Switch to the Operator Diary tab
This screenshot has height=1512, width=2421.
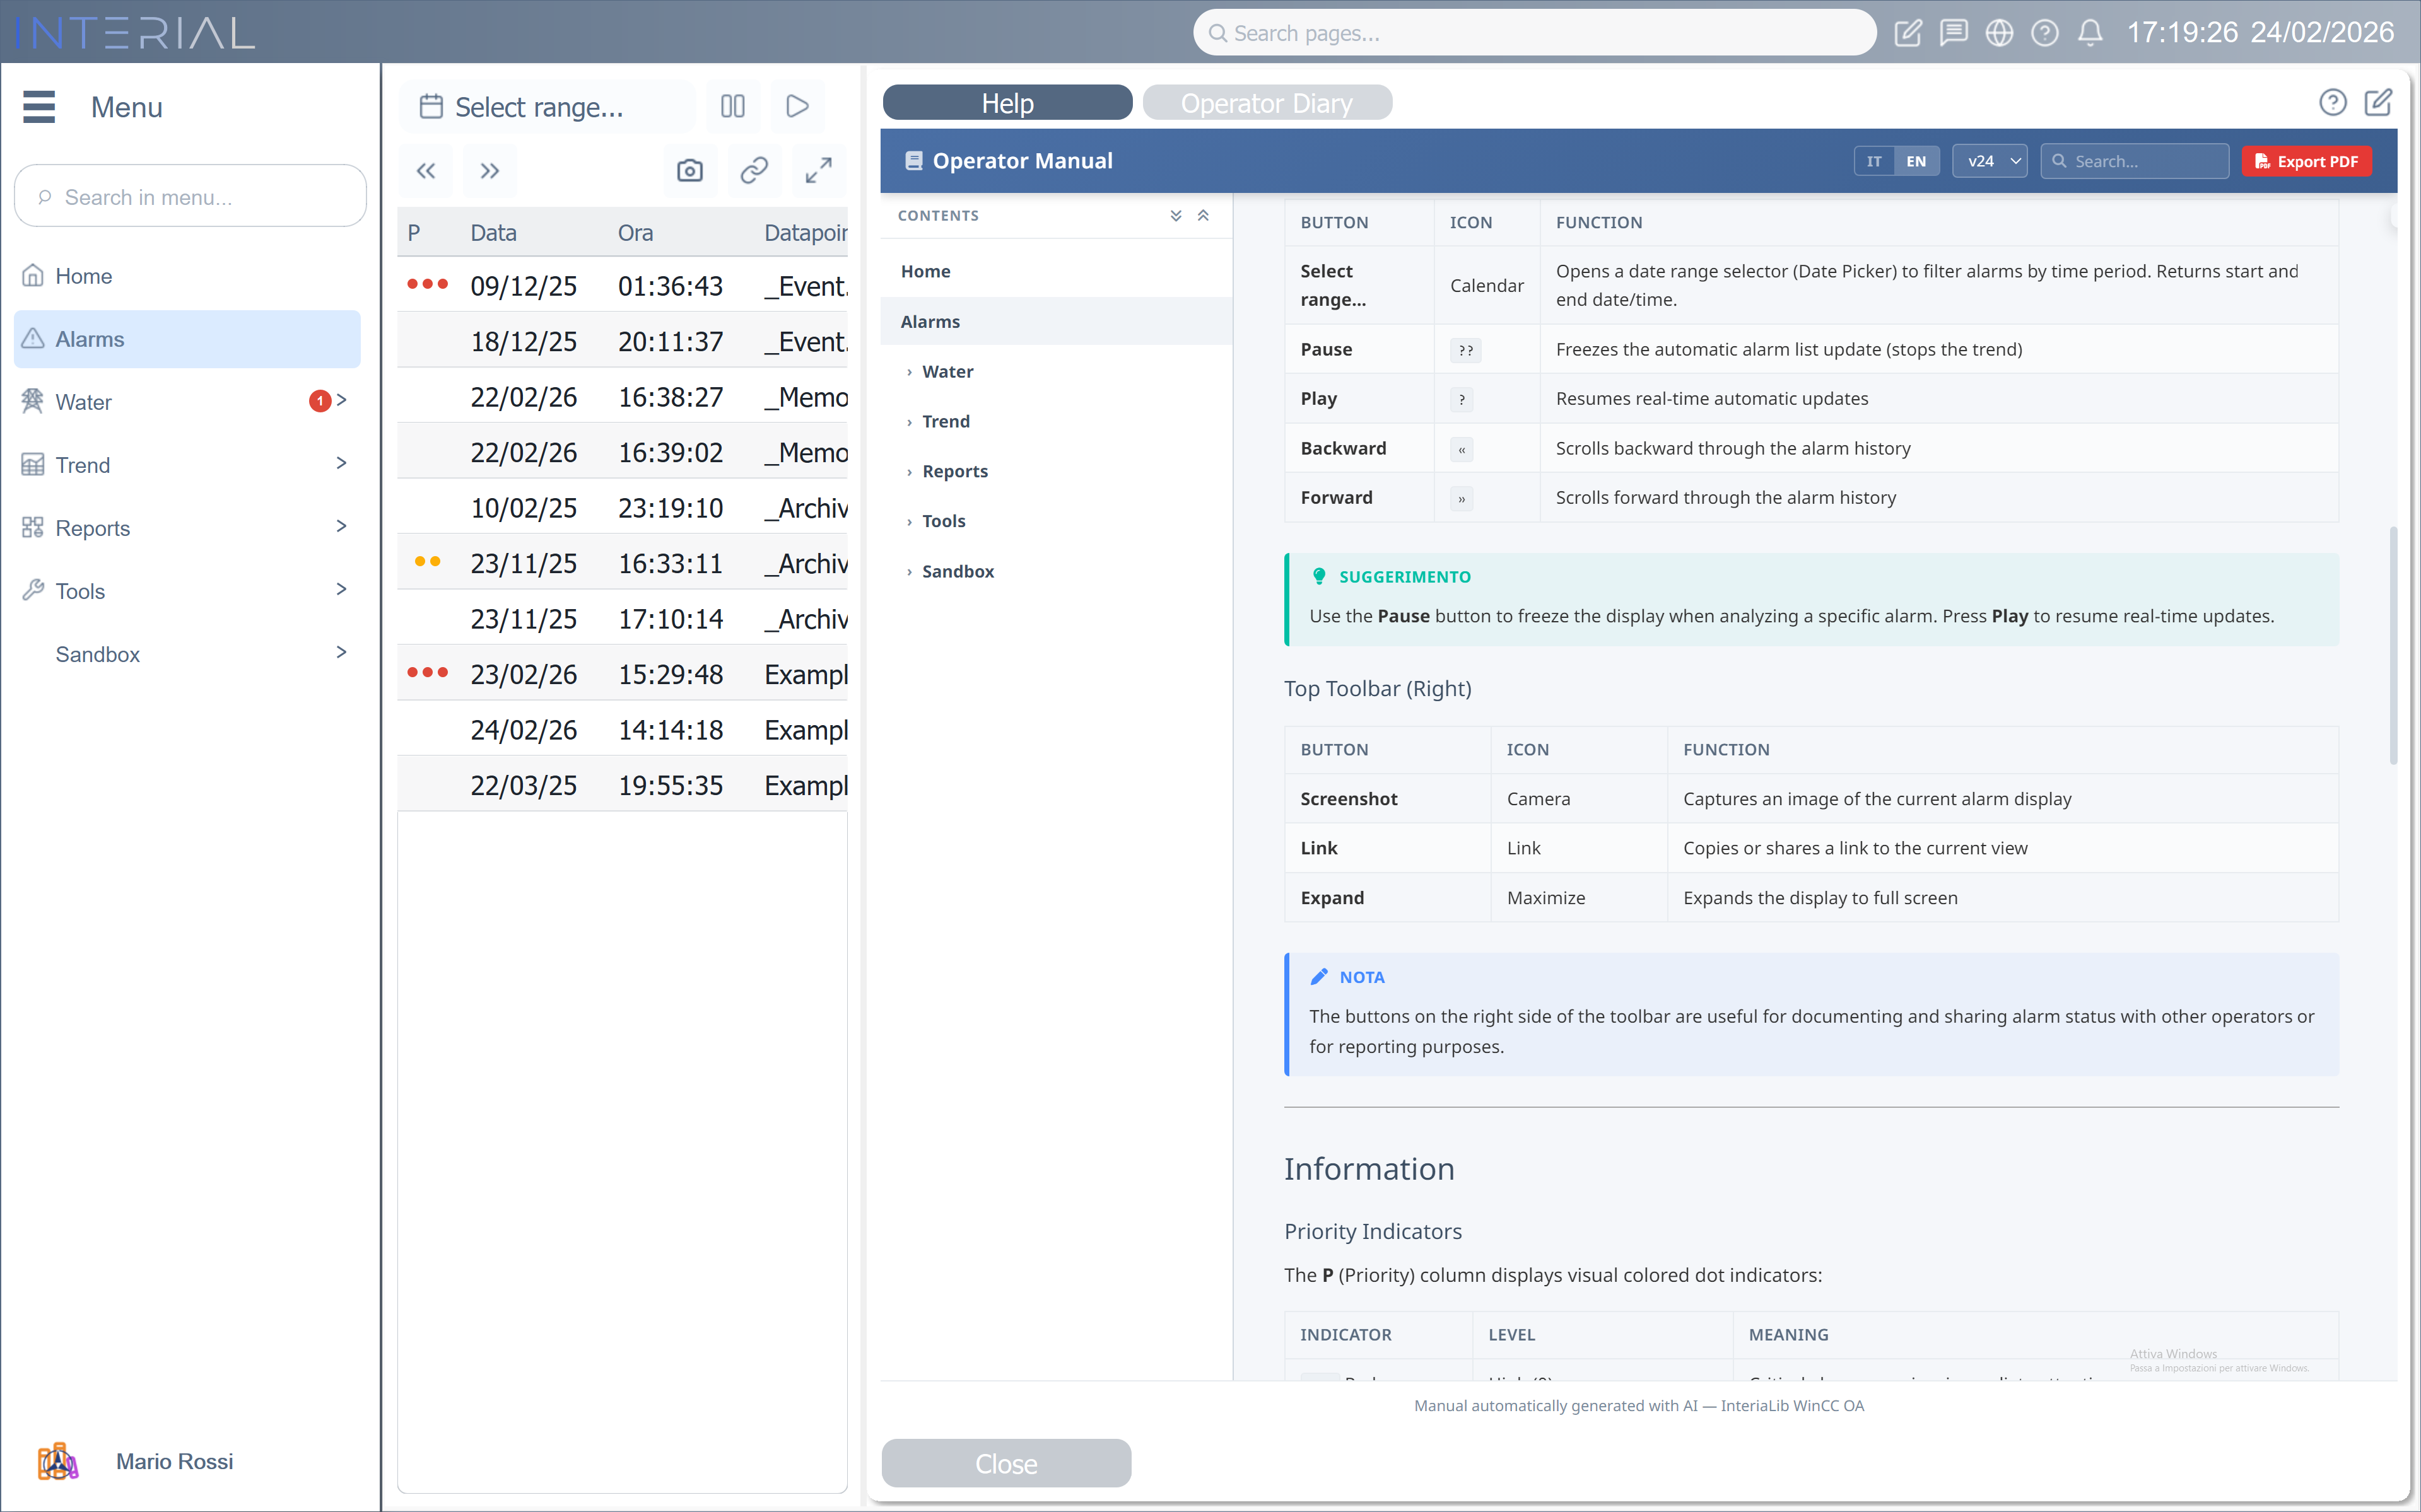(1267, 103)
